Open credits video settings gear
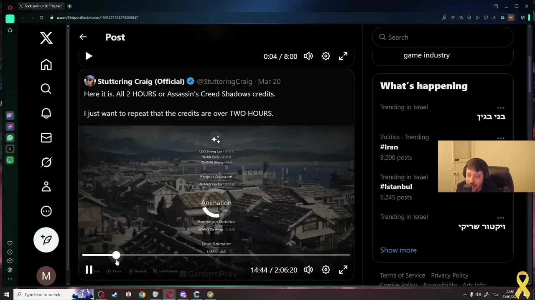 [326, 270]
